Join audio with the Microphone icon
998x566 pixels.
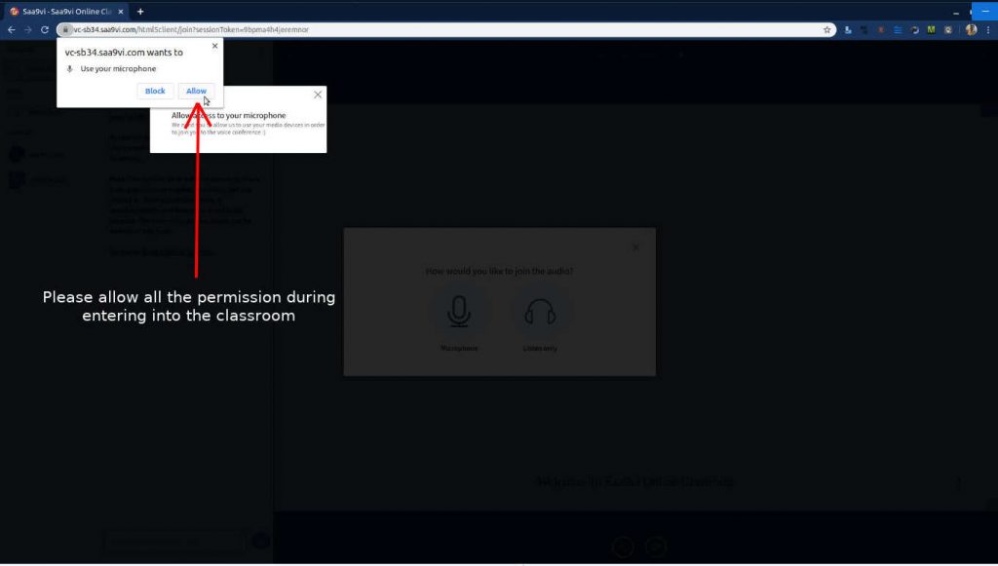459,312
